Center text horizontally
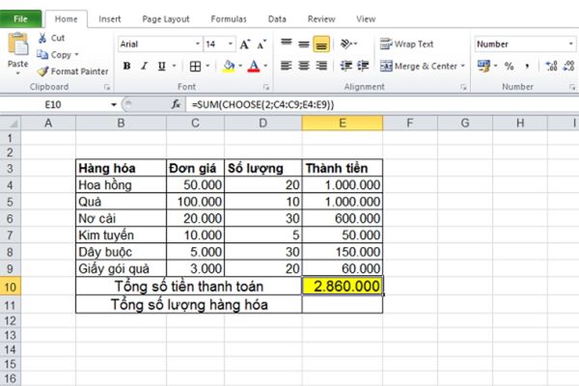Screen dimensions: 579x386 point(304,66)
